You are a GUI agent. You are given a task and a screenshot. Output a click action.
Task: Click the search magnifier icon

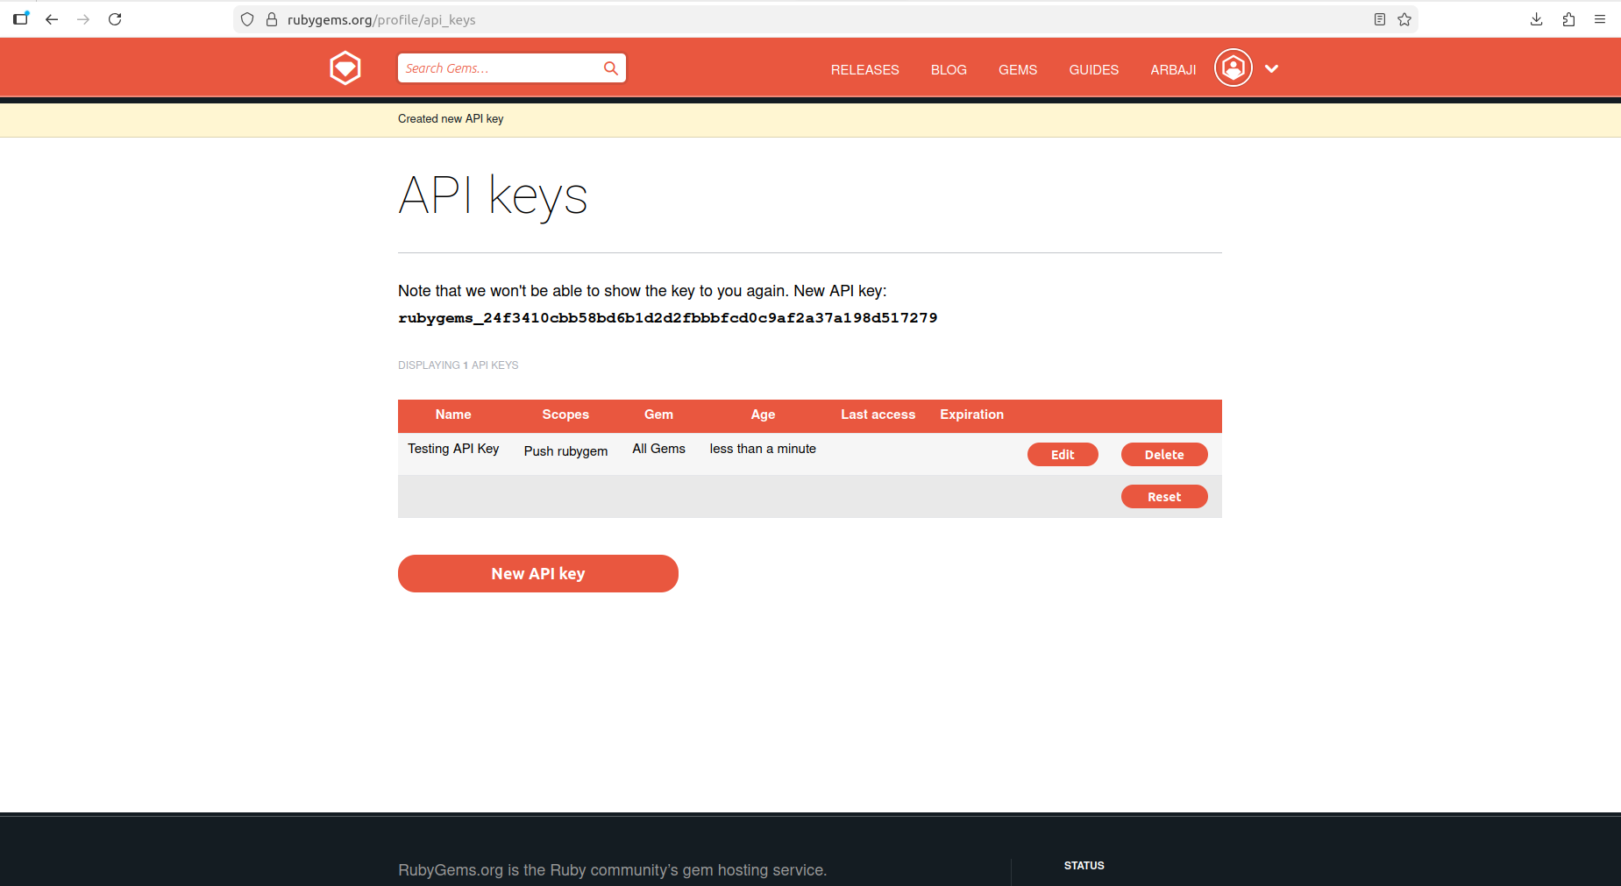610,68
